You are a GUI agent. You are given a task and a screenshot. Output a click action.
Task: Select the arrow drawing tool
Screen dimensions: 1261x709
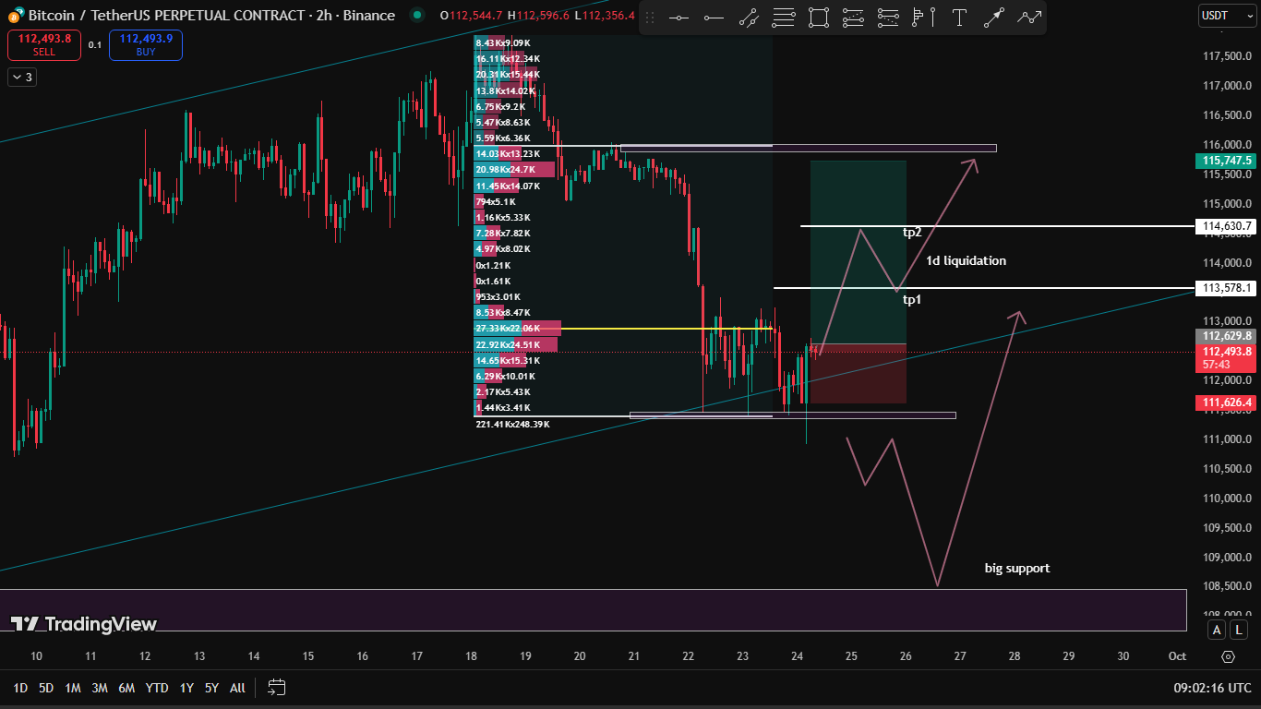[994, 18]
